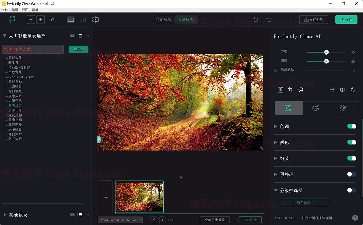Rotate the image using the rotate icon
The height and width of the screenshot is (225, 363).
tap(352, 90)
